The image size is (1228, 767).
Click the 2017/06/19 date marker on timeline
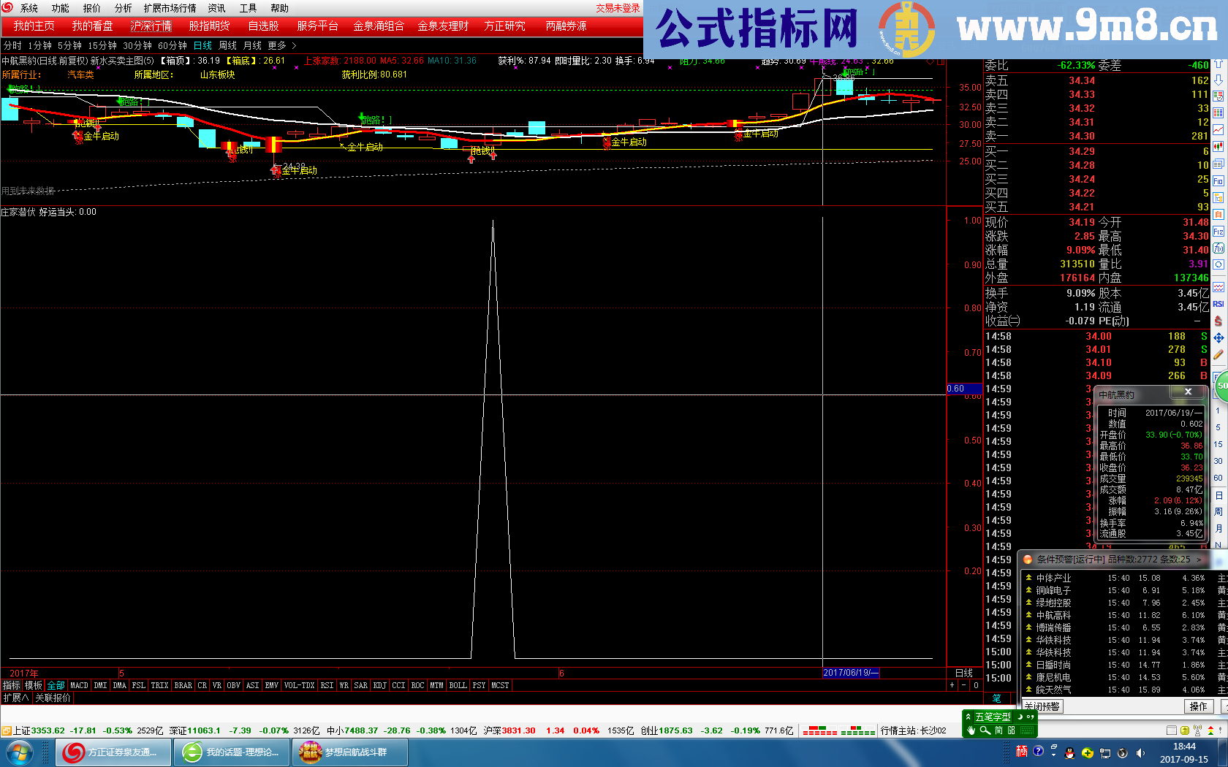tap(851, 673)
